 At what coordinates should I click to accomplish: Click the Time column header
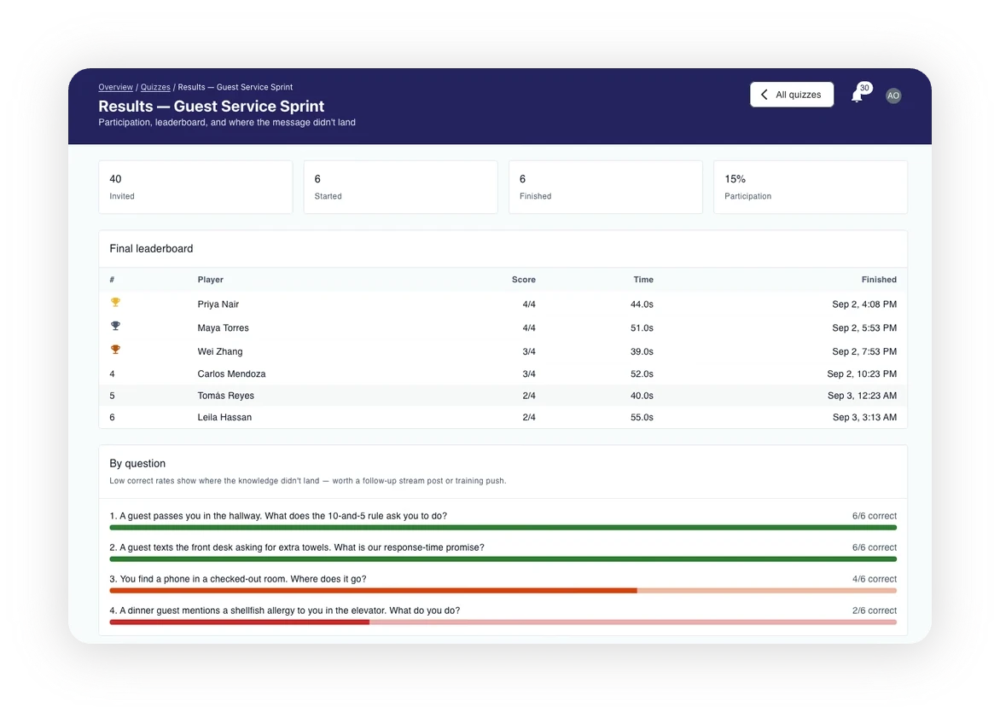pos(643,280)
